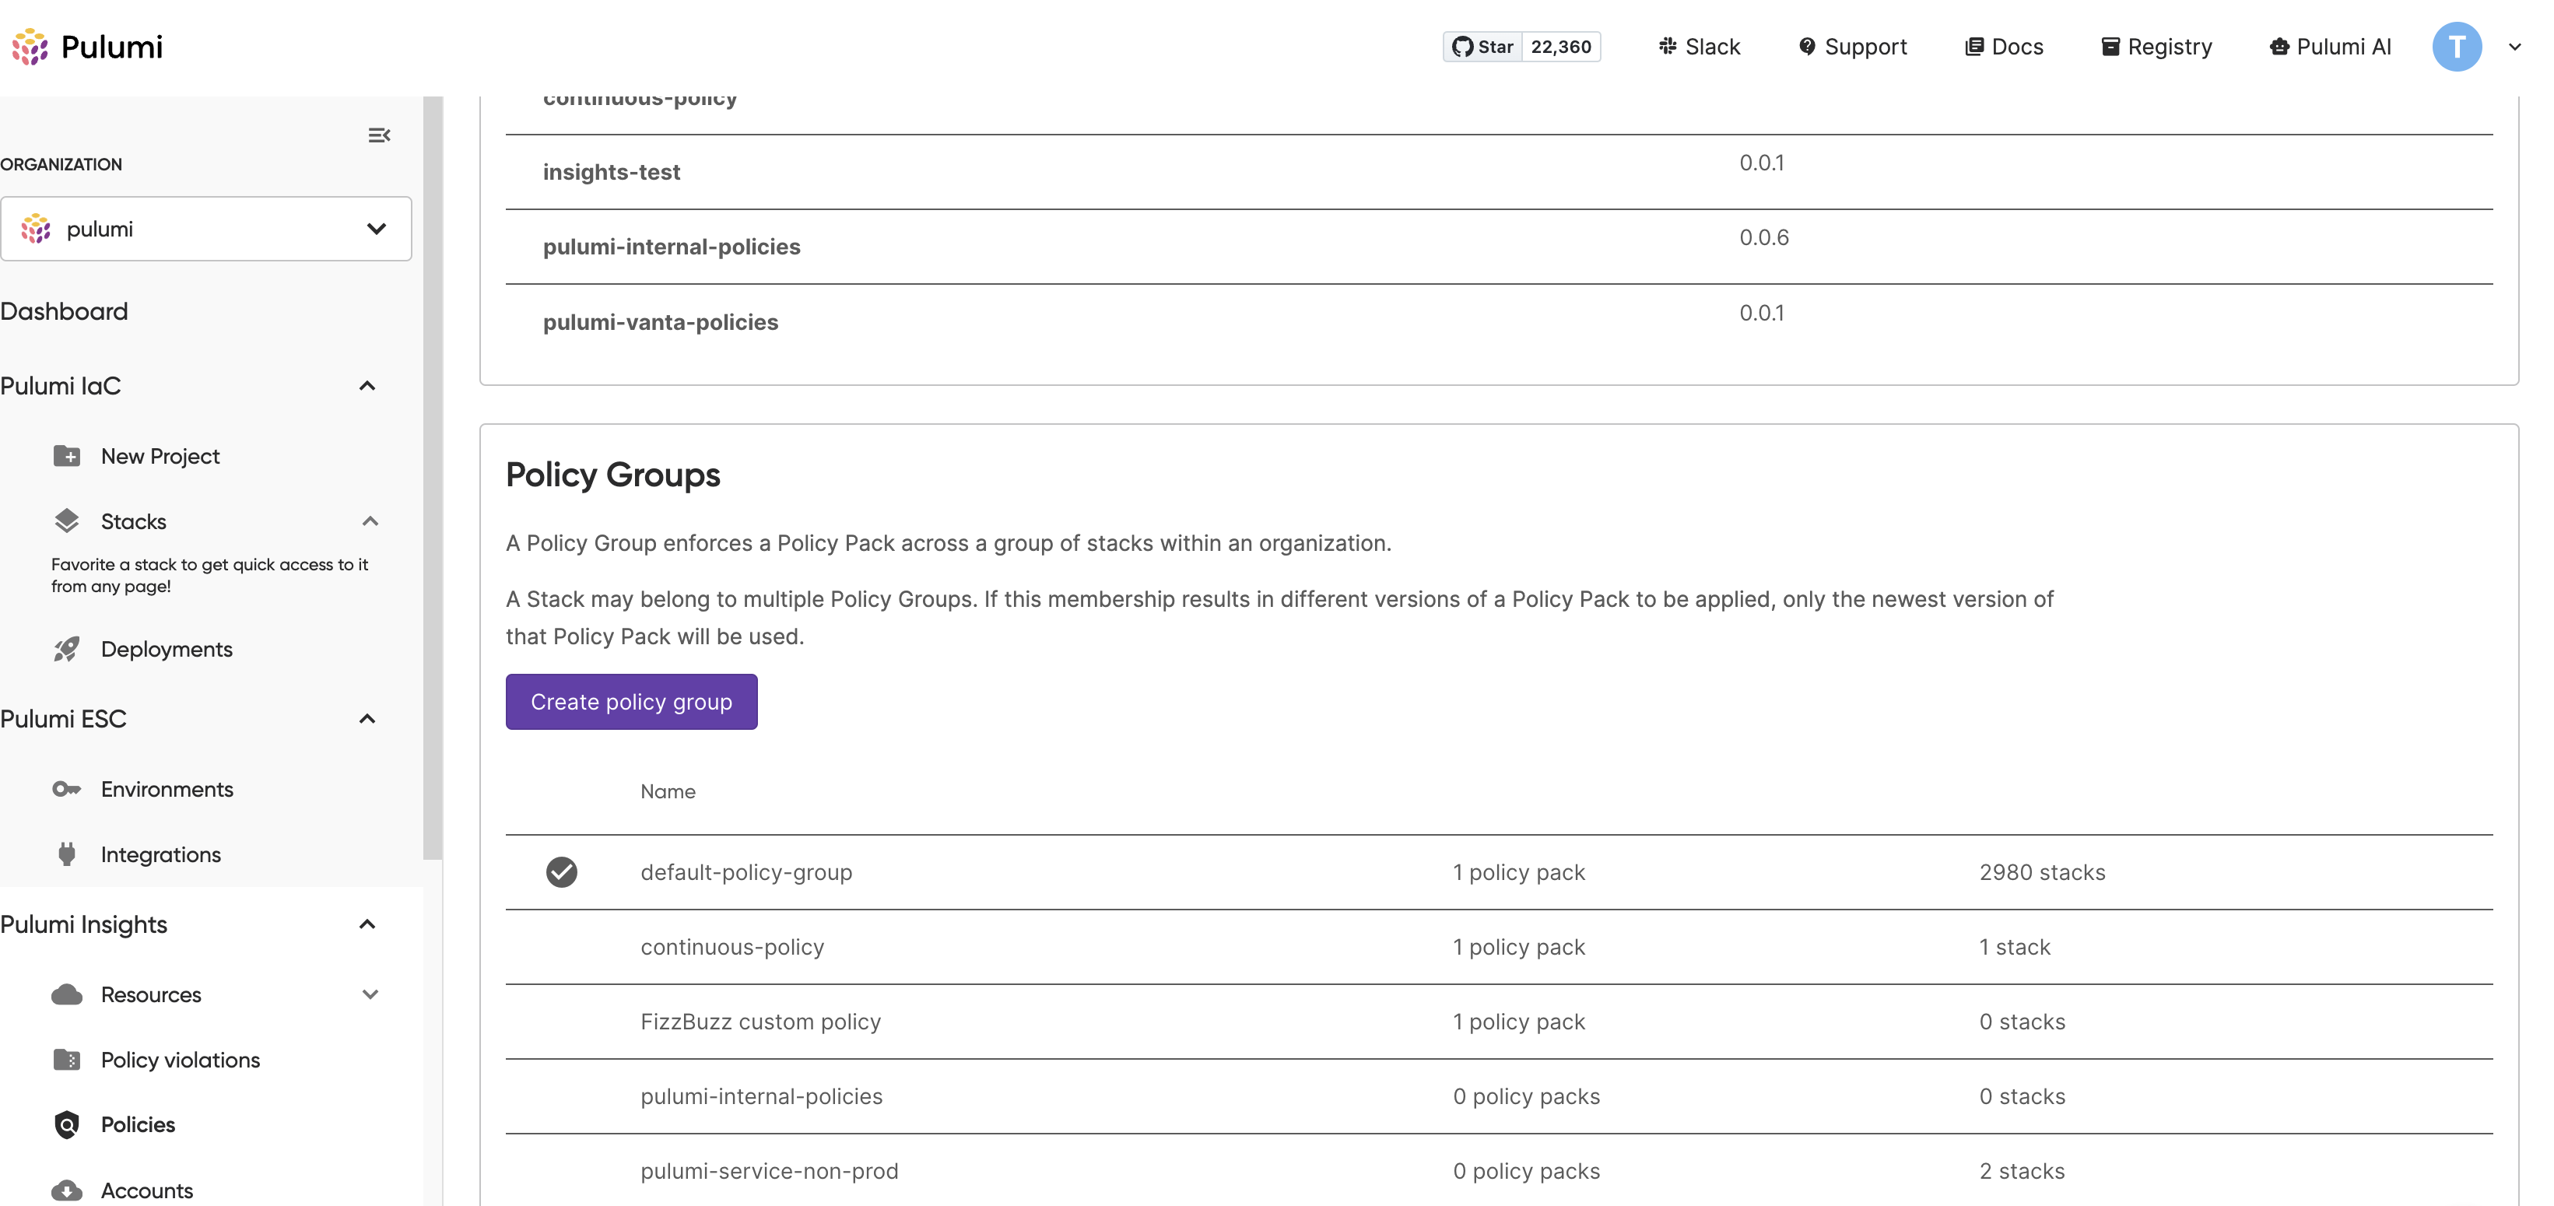Open FizzBuzz custom policy group
2554x1206 pixels.
click(x=760, y=1022)
